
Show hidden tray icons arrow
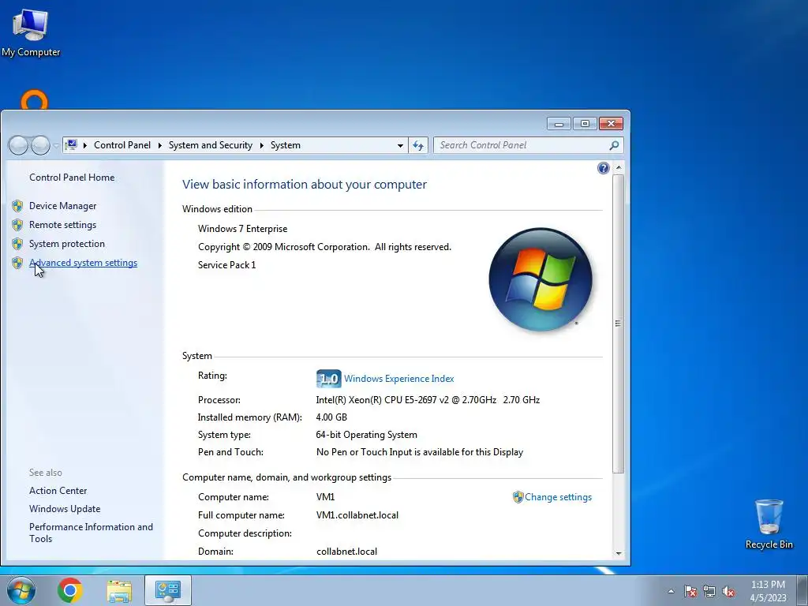click(671, 591)
